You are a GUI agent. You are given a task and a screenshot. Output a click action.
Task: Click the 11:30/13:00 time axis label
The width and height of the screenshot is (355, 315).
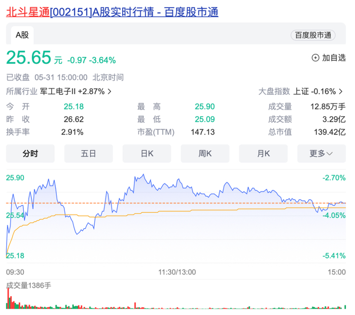tap(177, 272)
